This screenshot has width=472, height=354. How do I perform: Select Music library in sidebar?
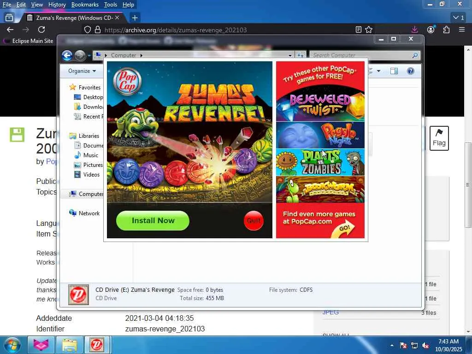(86, 155)
